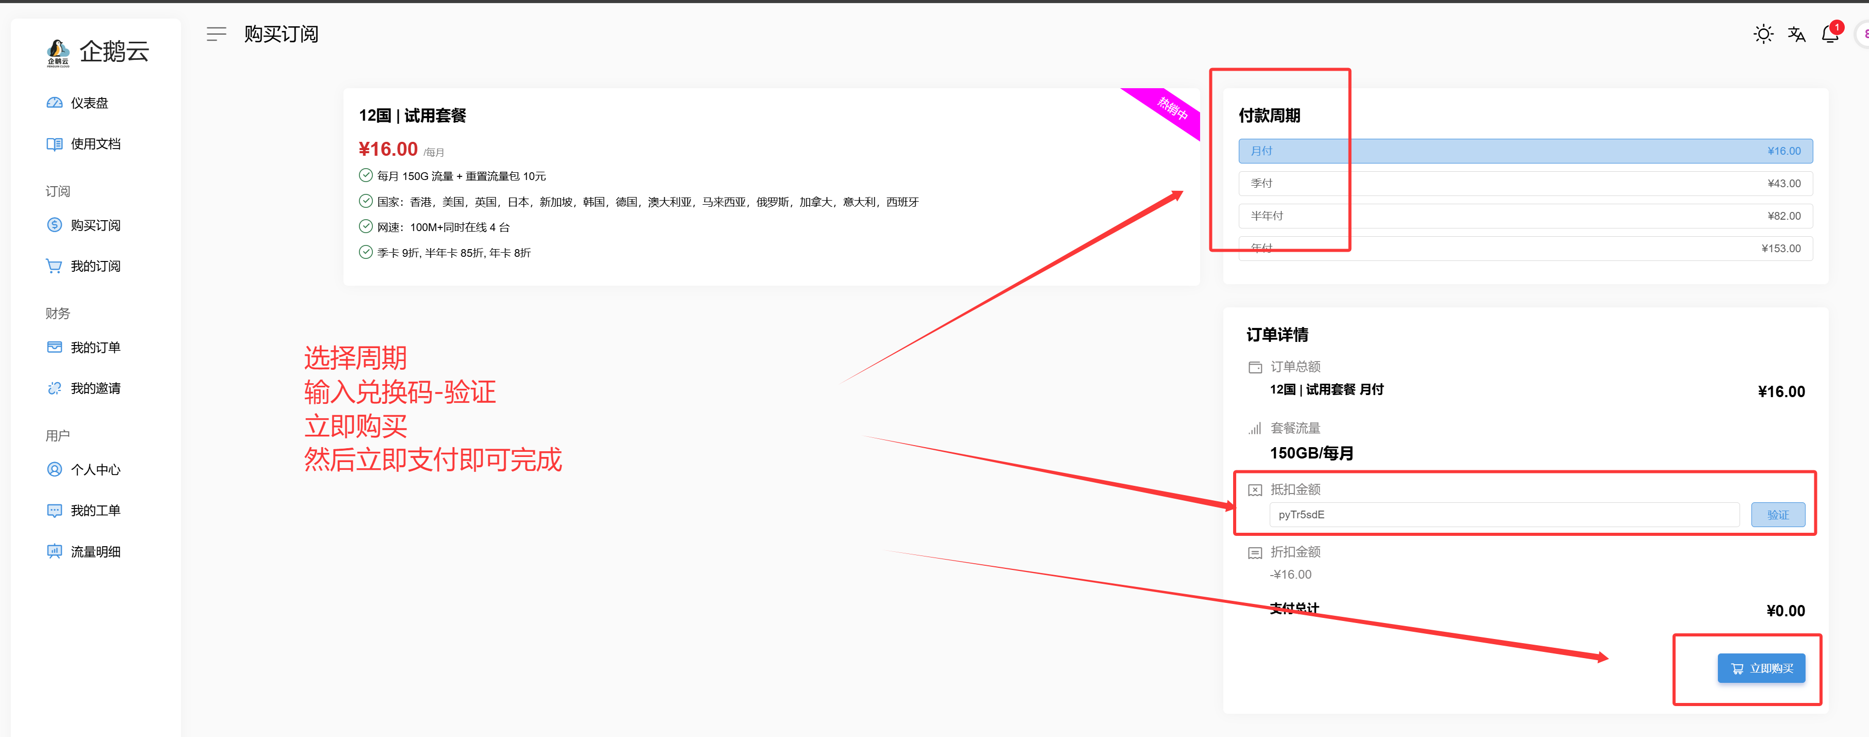The image size is (1869, 737).
Task: Click the 仪表盘 dashboard gauge icon
Action: 55,103
